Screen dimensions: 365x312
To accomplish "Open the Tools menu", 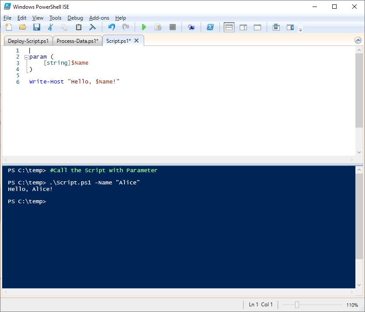I will (x=56, y=18).
